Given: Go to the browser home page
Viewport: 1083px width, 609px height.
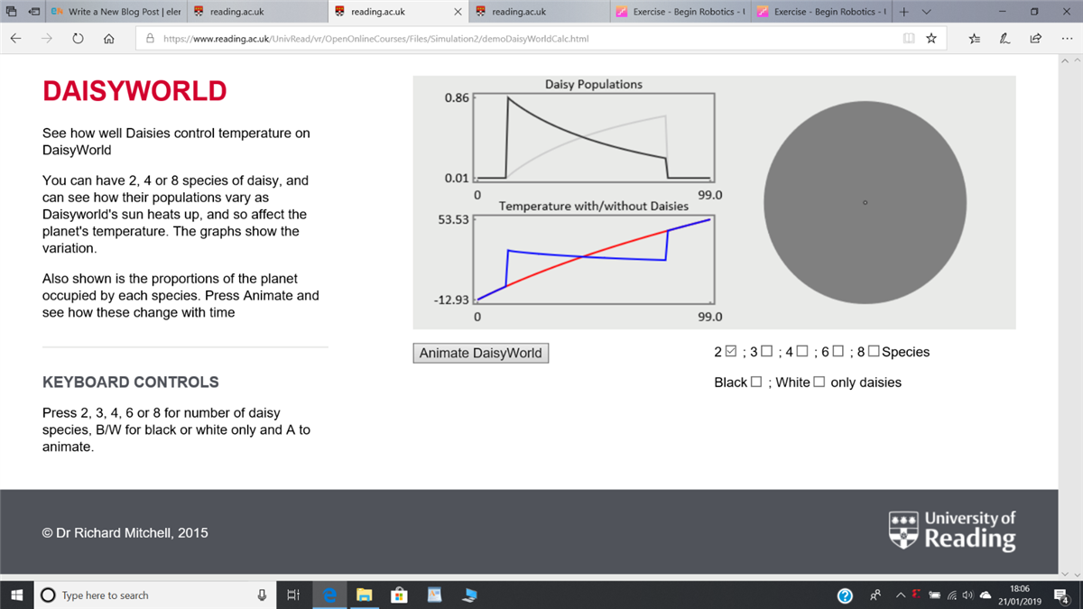Looking at the screenshot, I should 108,39.
